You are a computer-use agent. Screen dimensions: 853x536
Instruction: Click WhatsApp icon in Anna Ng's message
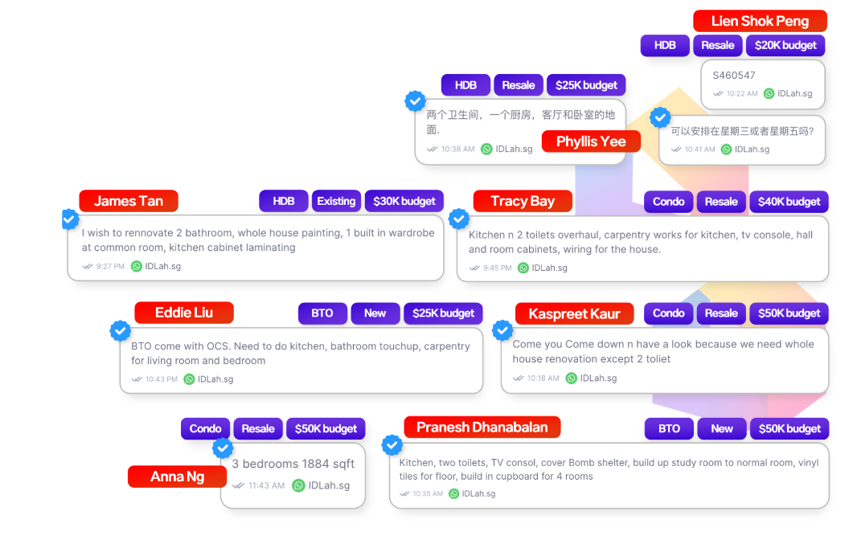pos(298,485)
